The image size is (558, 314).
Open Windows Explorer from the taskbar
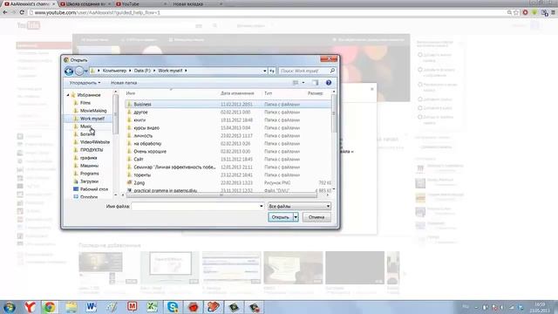click(71, 307)
